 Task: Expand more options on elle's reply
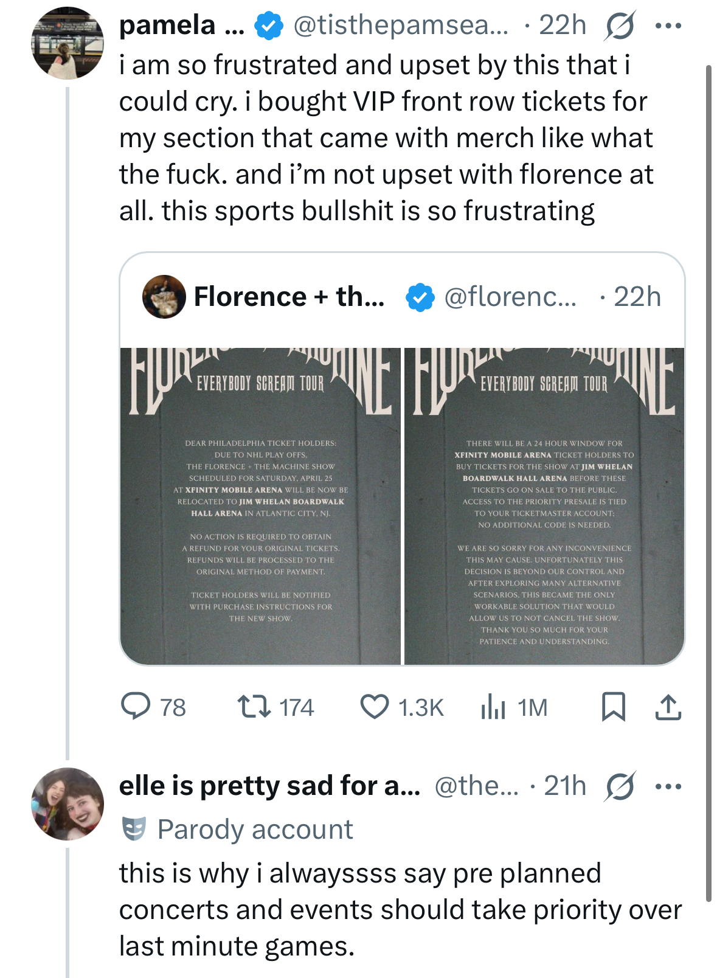[x=668, y=786]
